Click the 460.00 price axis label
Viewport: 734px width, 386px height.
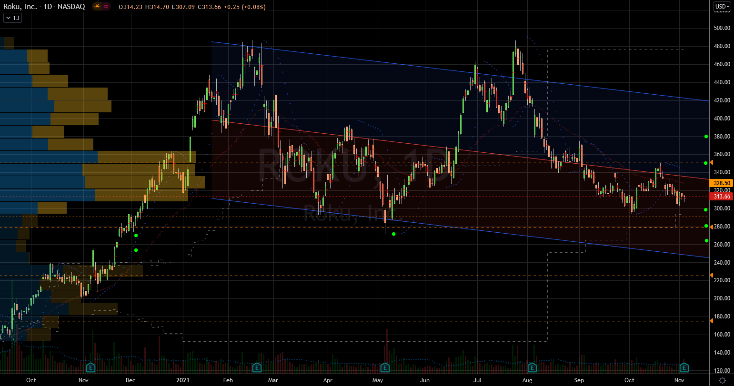tap(722, 64)
